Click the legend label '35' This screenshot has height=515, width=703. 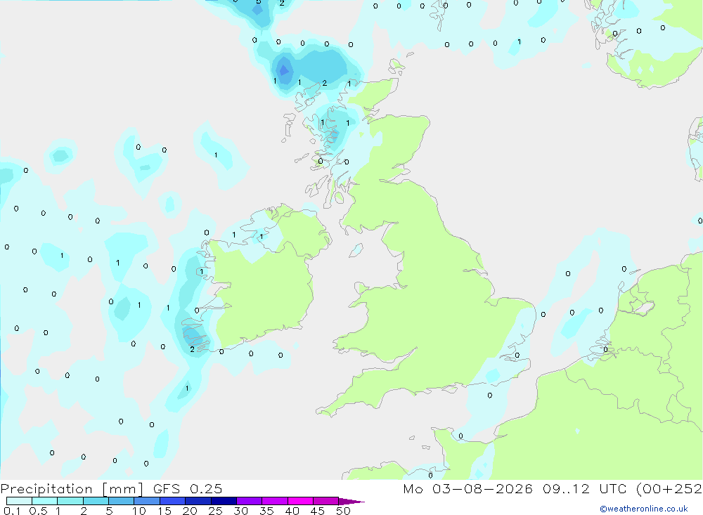[x=266, y=511]
